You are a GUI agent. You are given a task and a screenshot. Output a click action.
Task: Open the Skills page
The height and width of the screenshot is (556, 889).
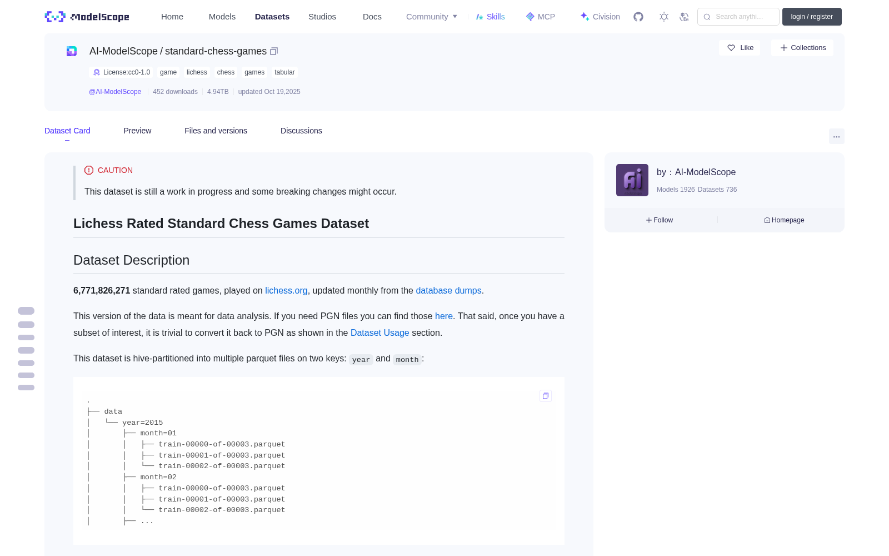point(490,17)
